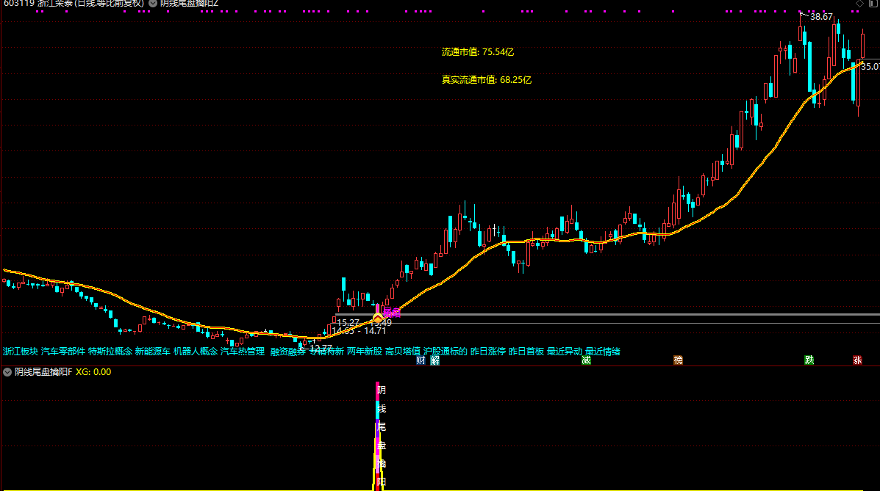Open the 最近情绪 tag

tap(603, 352)
